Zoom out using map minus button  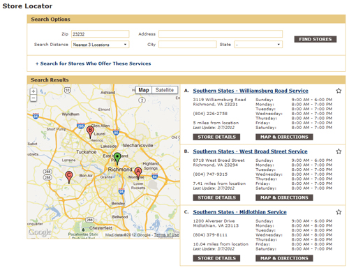coord(34,98)
